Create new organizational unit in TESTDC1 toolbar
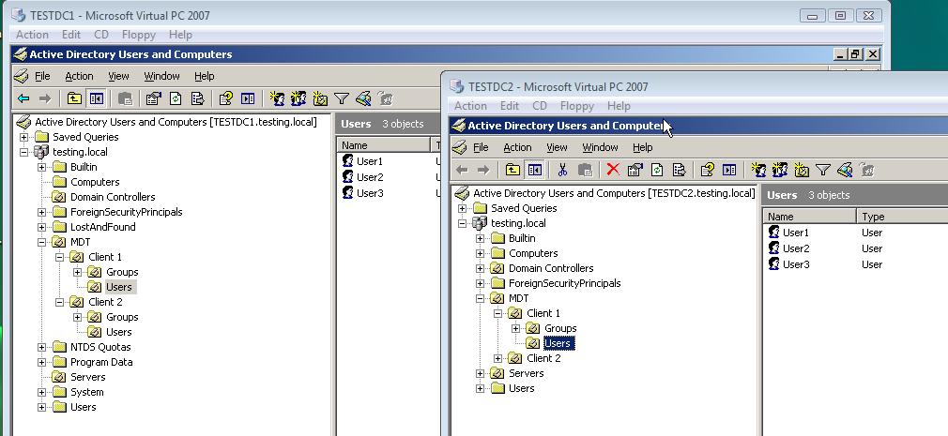Image resolution: width=948 pixels, height=436 pixels. coord(320,98)
